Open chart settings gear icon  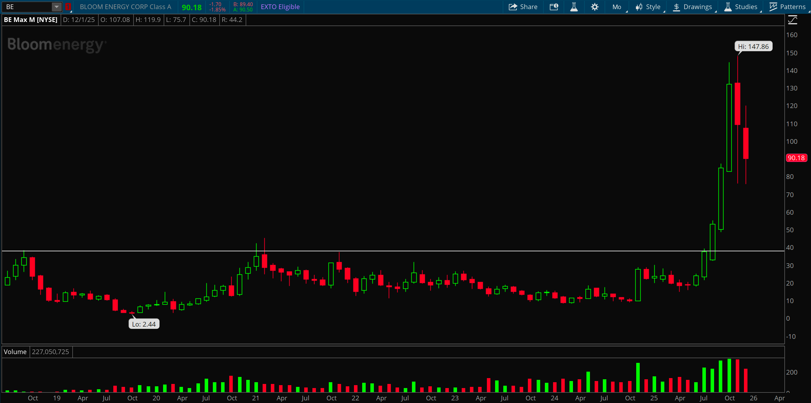(x=594, y=7)
